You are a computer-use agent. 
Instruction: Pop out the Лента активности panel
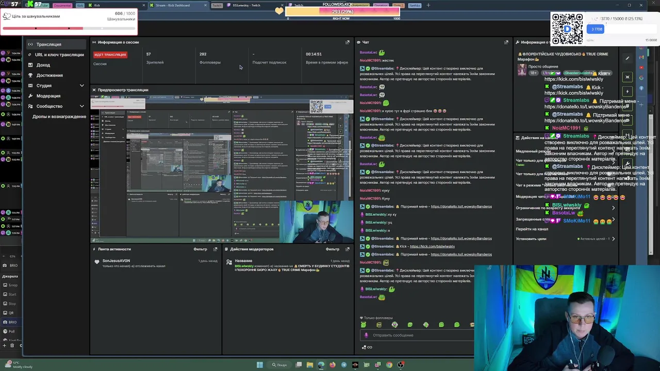[215, 249]
